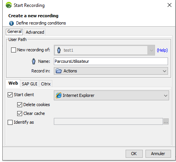The width and height of the screenshot is (176, 162).
Task: Toggle the Clear cache checkbox
Action: [19, 113]
